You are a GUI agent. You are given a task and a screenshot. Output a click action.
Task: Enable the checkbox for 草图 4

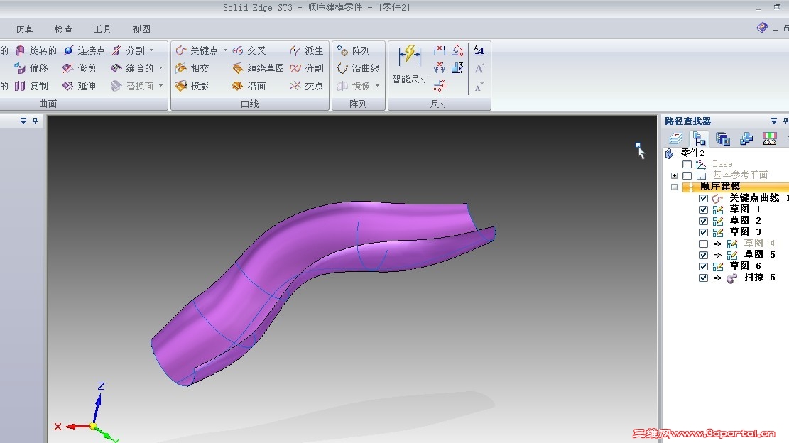(704, 244)
